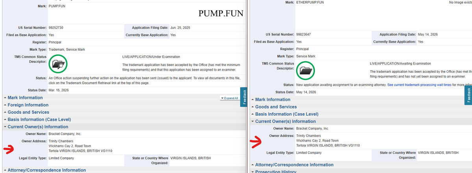Click Register value 'Principal' on PUMP.FUN page
This screenshot has height=173, width=472.
pos(55,42)
